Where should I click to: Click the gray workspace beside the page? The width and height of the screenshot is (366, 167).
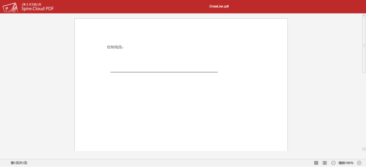tap(38, 86)
